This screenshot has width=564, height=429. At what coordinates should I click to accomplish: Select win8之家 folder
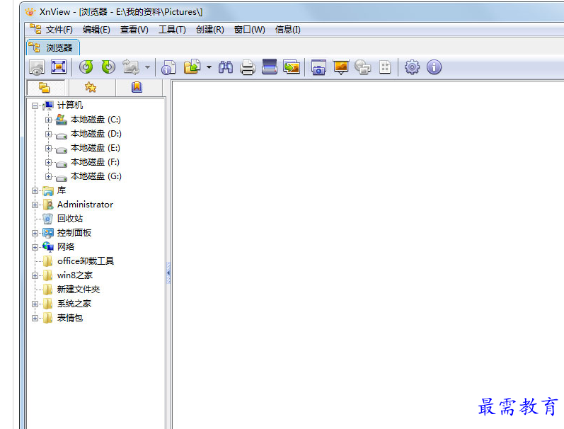(x=75, y=275)
